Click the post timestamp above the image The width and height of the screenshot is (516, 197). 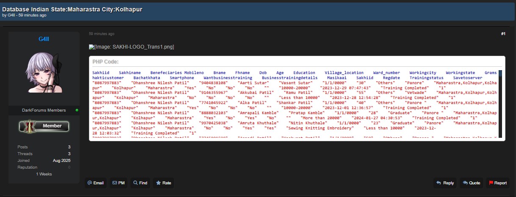(101, 34)
